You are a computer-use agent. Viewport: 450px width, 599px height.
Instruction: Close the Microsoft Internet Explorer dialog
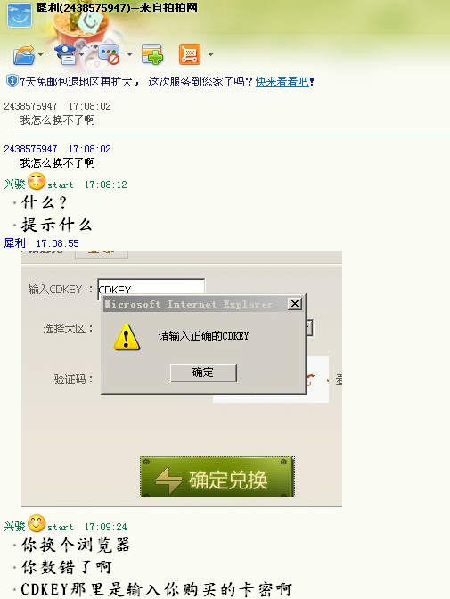(x=295, y=304)
